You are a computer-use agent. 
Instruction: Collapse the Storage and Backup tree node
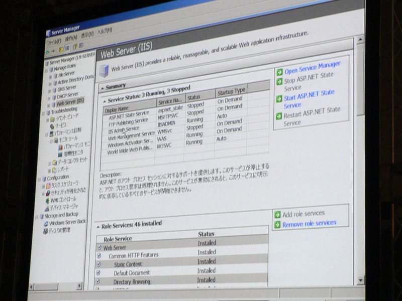pyautogui.click(x=37, y=217)
